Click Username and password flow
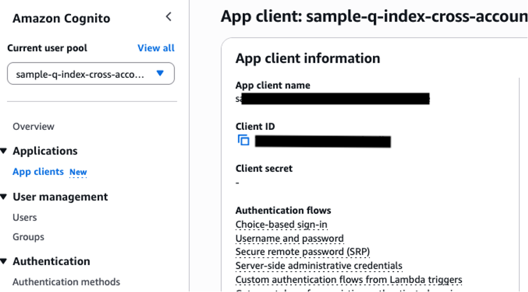 click(290, 238)
